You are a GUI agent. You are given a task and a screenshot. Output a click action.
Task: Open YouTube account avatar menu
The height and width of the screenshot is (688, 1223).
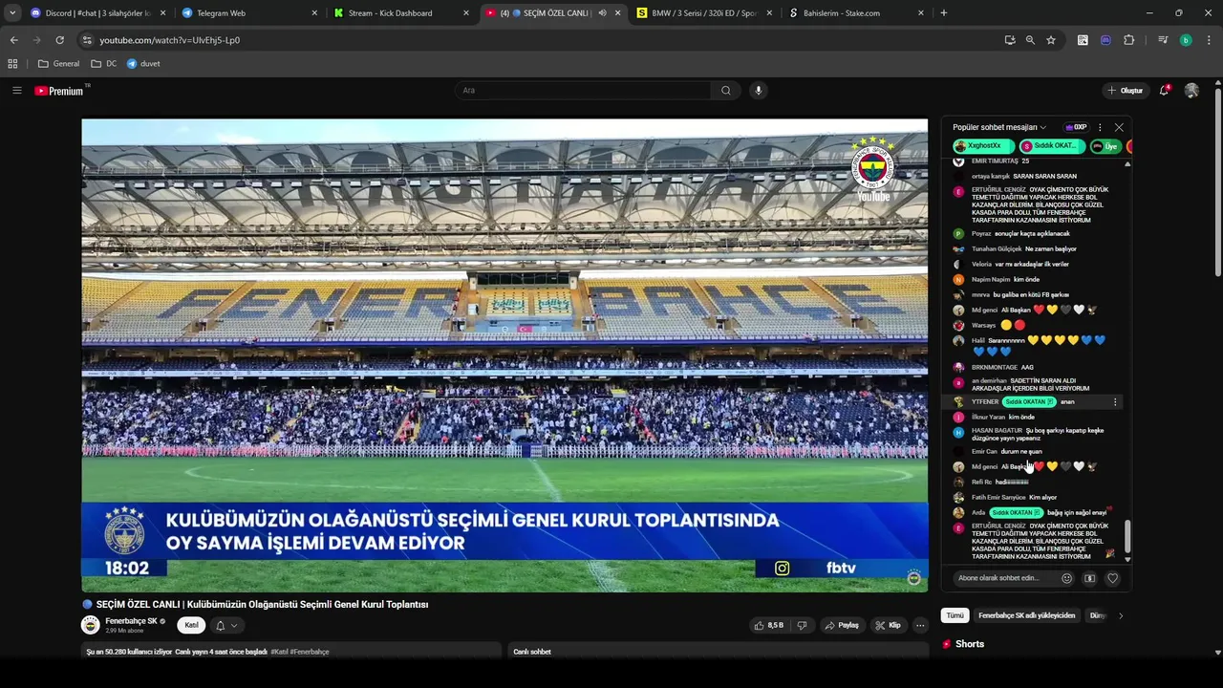1191,91
